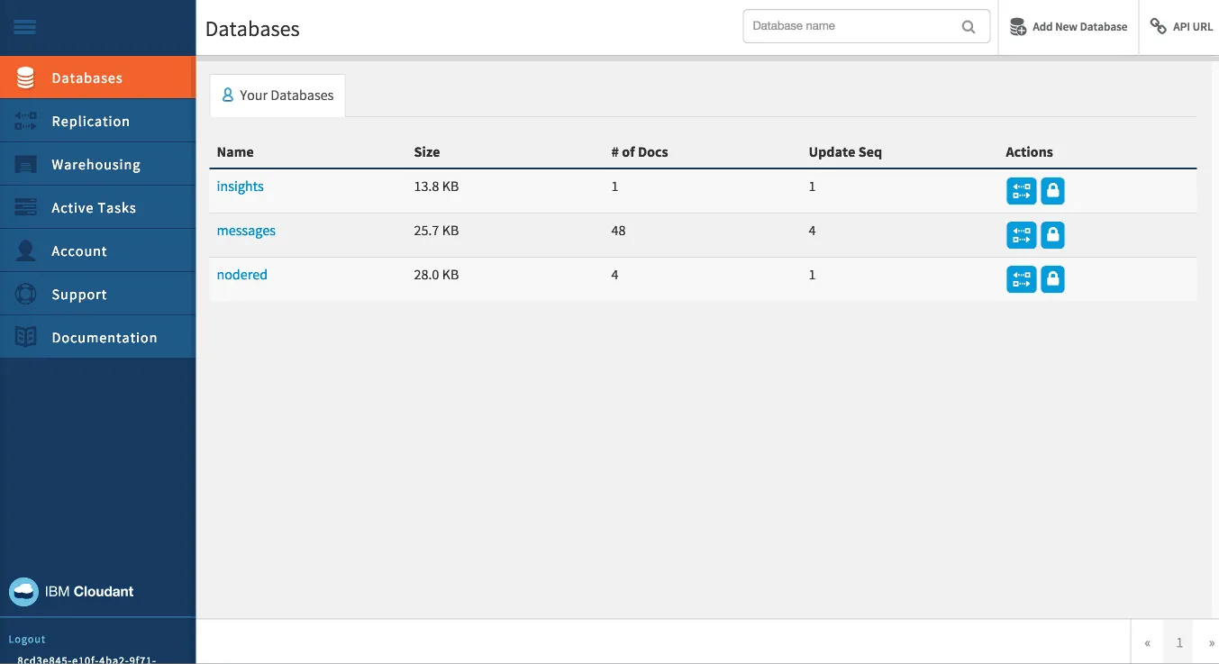Click the Replicate icon for nodered database
Screen dimensions: 1219x664
[1021, 279]
